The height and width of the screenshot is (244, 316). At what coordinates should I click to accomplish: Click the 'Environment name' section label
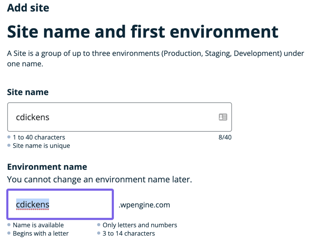tap(47, 167)
